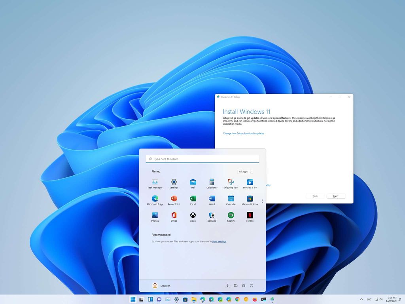This screenshot has width=405, height=304.
Task: Open the Xbox app
Action: tap(193, 217)
